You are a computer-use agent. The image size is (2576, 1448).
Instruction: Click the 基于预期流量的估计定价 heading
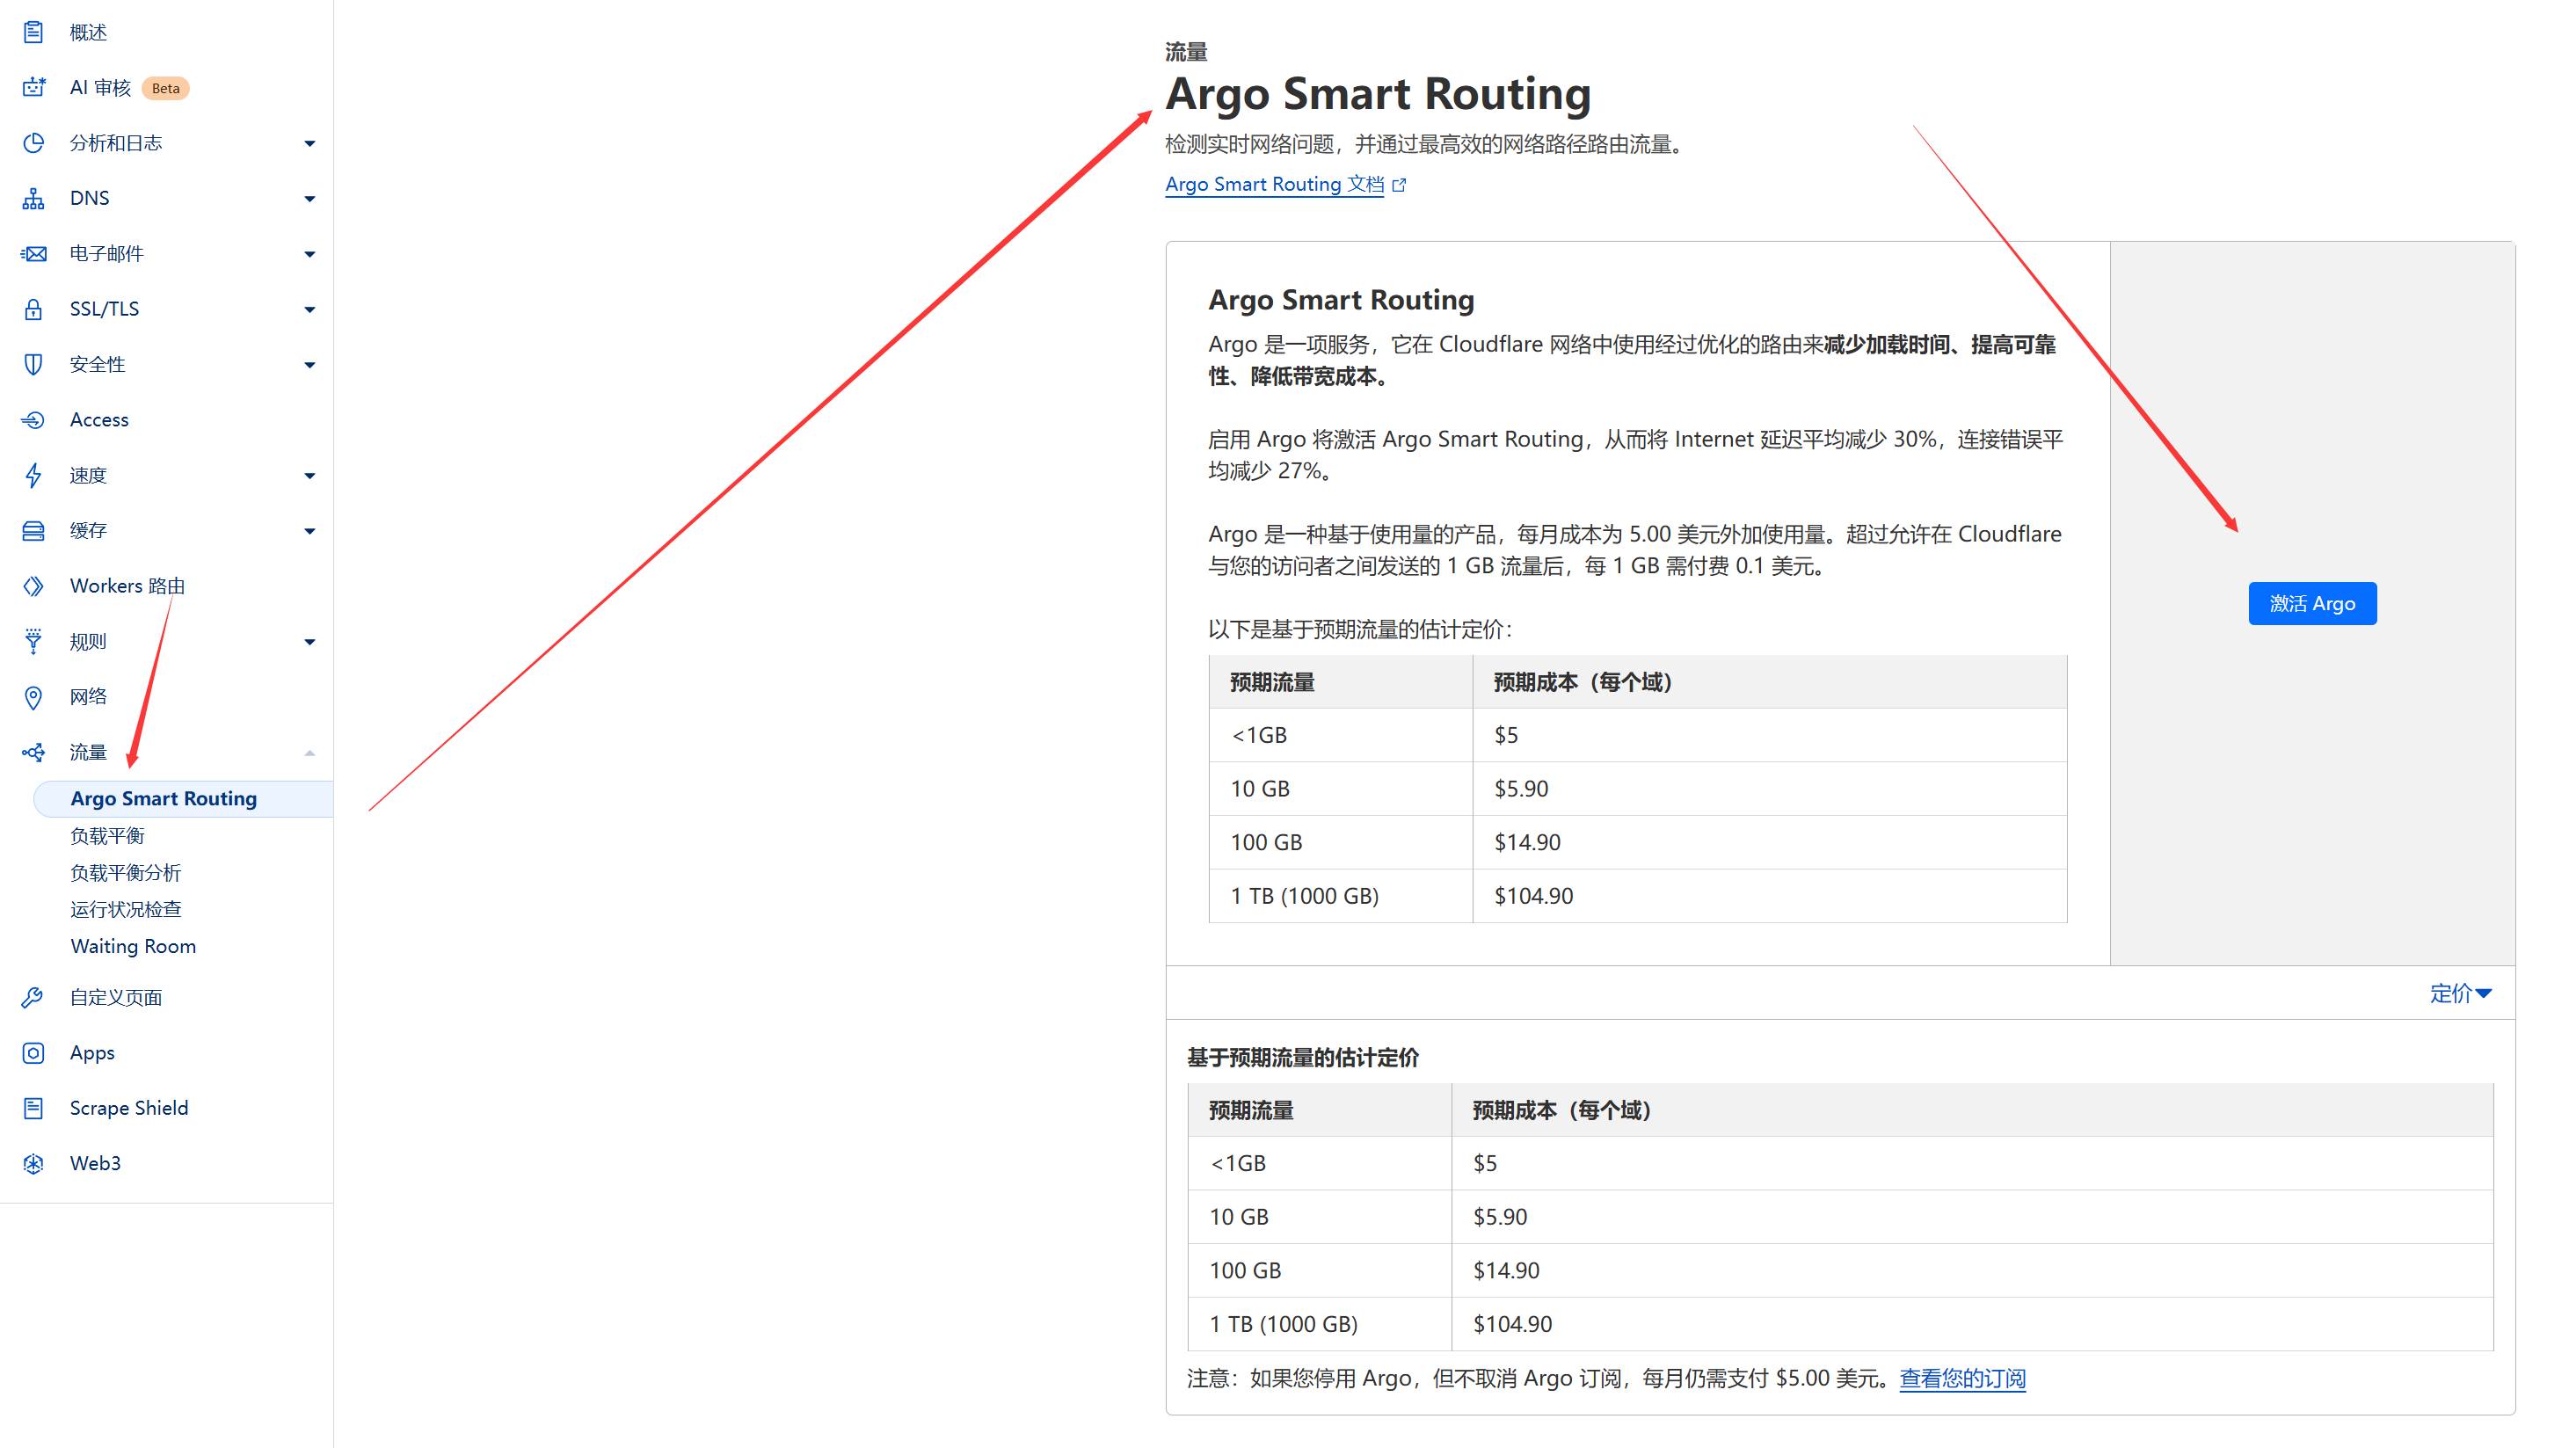pos(1302,1057)
